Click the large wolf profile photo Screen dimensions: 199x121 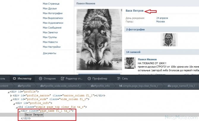click(x=99, y=39)
